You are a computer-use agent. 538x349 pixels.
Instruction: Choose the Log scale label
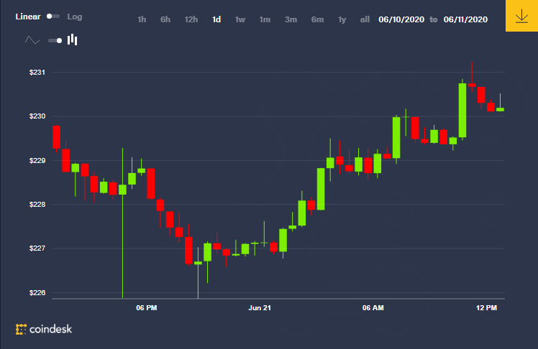point(75,17)
